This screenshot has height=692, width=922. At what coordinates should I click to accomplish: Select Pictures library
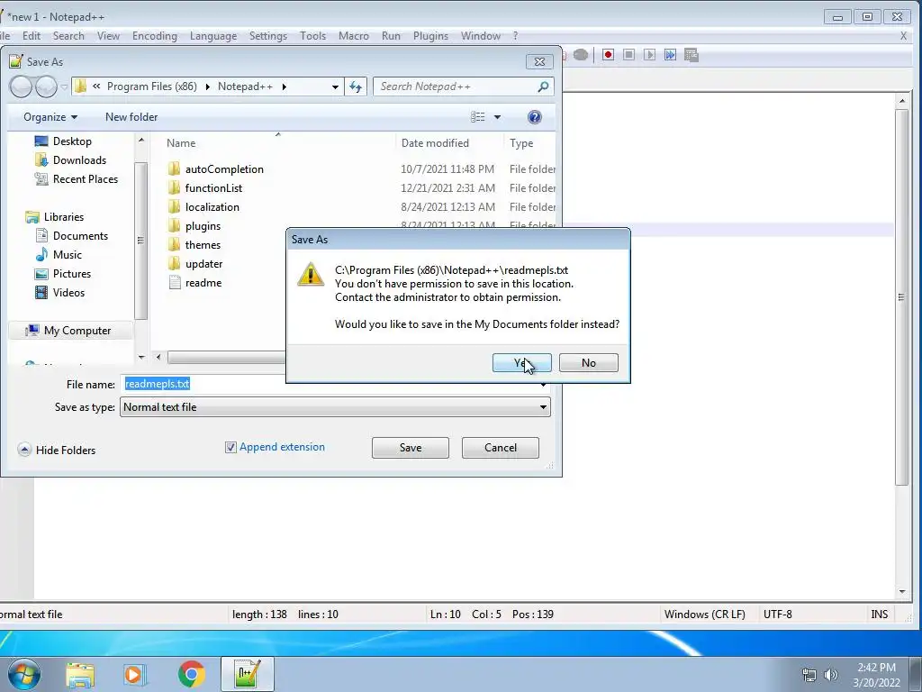tap(72, 274)
